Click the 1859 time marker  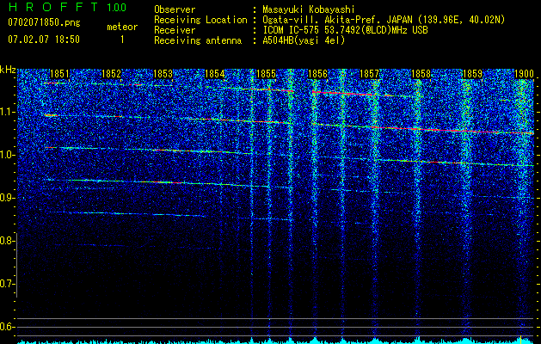(x=472, y=74)
